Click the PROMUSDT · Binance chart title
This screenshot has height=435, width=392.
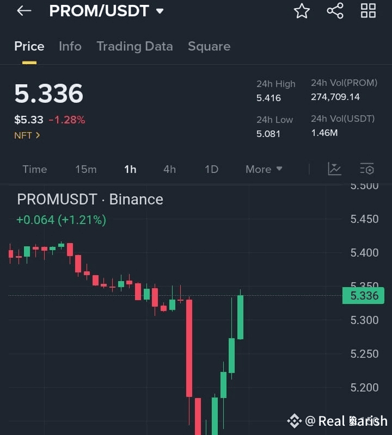click(x=90, y=199)
